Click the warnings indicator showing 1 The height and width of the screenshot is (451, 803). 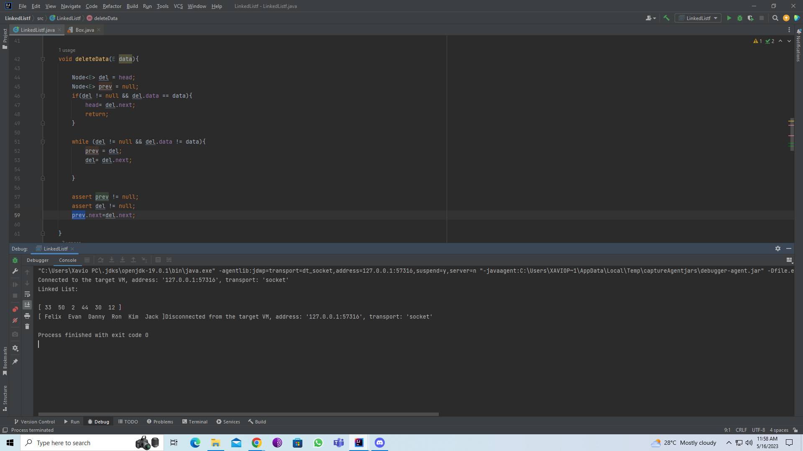point(757,41)
